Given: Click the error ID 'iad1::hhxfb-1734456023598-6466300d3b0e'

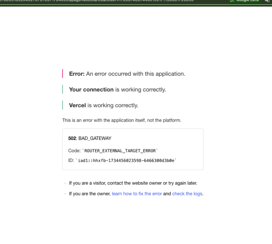Looking at the screenshot, I should coord(126,161).
